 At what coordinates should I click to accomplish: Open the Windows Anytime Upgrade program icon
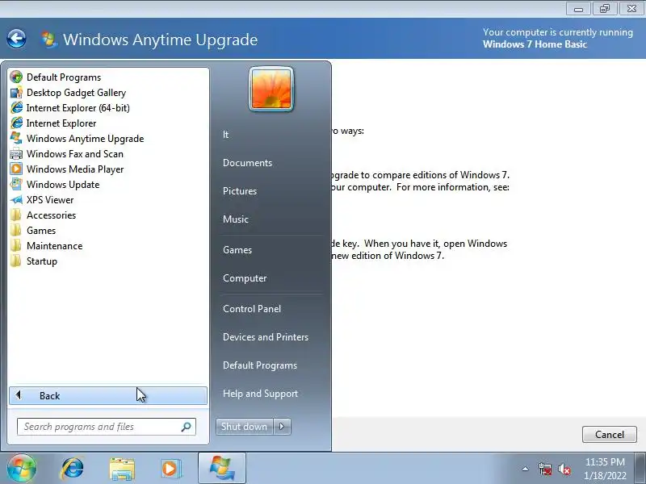[x=16, y=138]
